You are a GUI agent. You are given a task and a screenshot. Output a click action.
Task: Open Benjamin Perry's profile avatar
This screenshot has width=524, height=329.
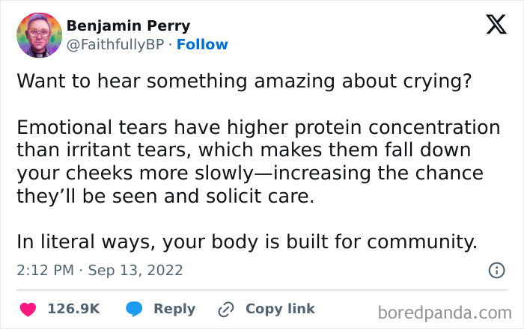(39, 35)
